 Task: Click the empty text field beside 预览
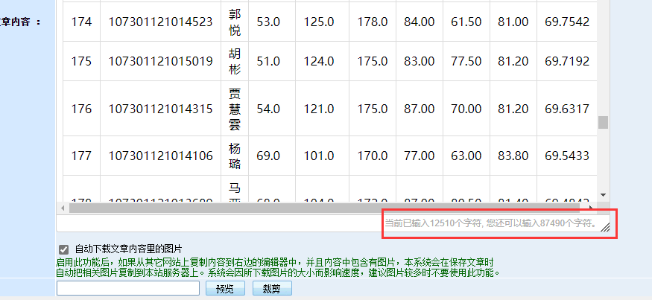(127, 289)
